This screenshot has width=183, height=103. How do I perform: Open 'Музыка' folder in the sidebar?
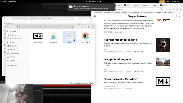(11, 57)
